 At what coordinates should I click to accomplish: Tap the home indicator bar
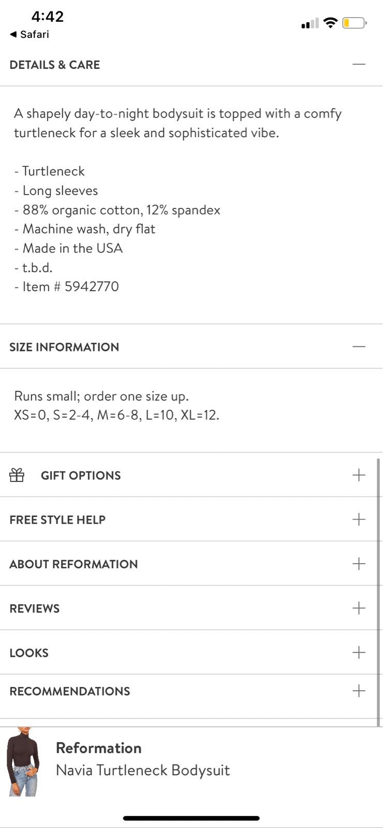click(x=192, y=818)
